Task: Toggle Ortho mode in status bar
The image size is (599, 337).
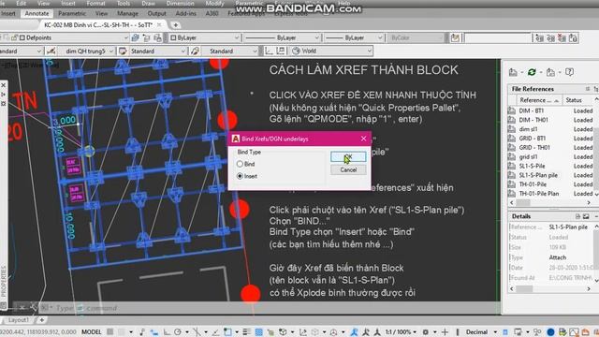Action: [x=167, y=332]
